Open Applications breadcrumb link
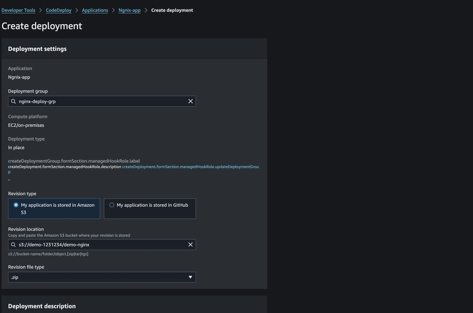 [95, 10]
